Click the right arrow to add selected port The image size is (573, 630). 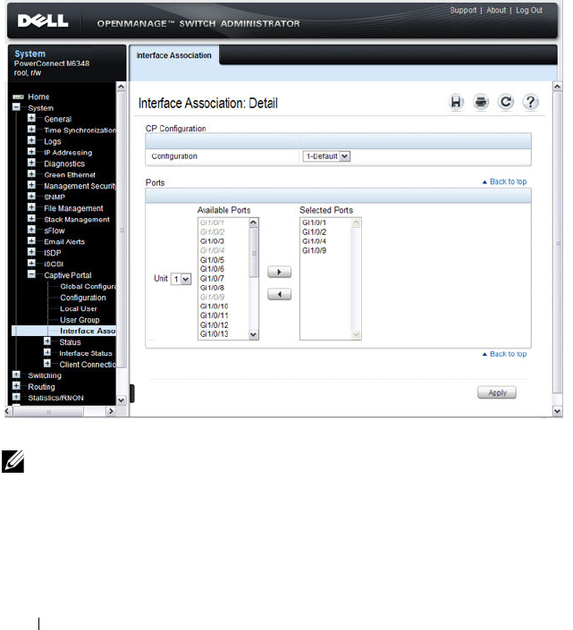point(279,272)
